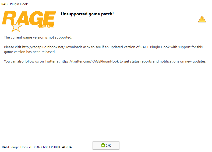This screenshot has width=212, height=152.
Task: Click the exclamation mark inside the warning triangle
Action: 202,19
